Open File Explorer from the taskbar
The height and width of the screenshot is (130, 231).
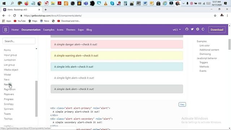pos(53,3)
